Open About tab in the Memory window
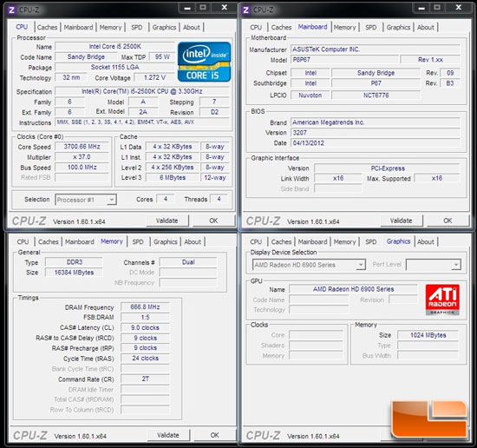This screenshot has width=477, height=448. tap(193, 242)
